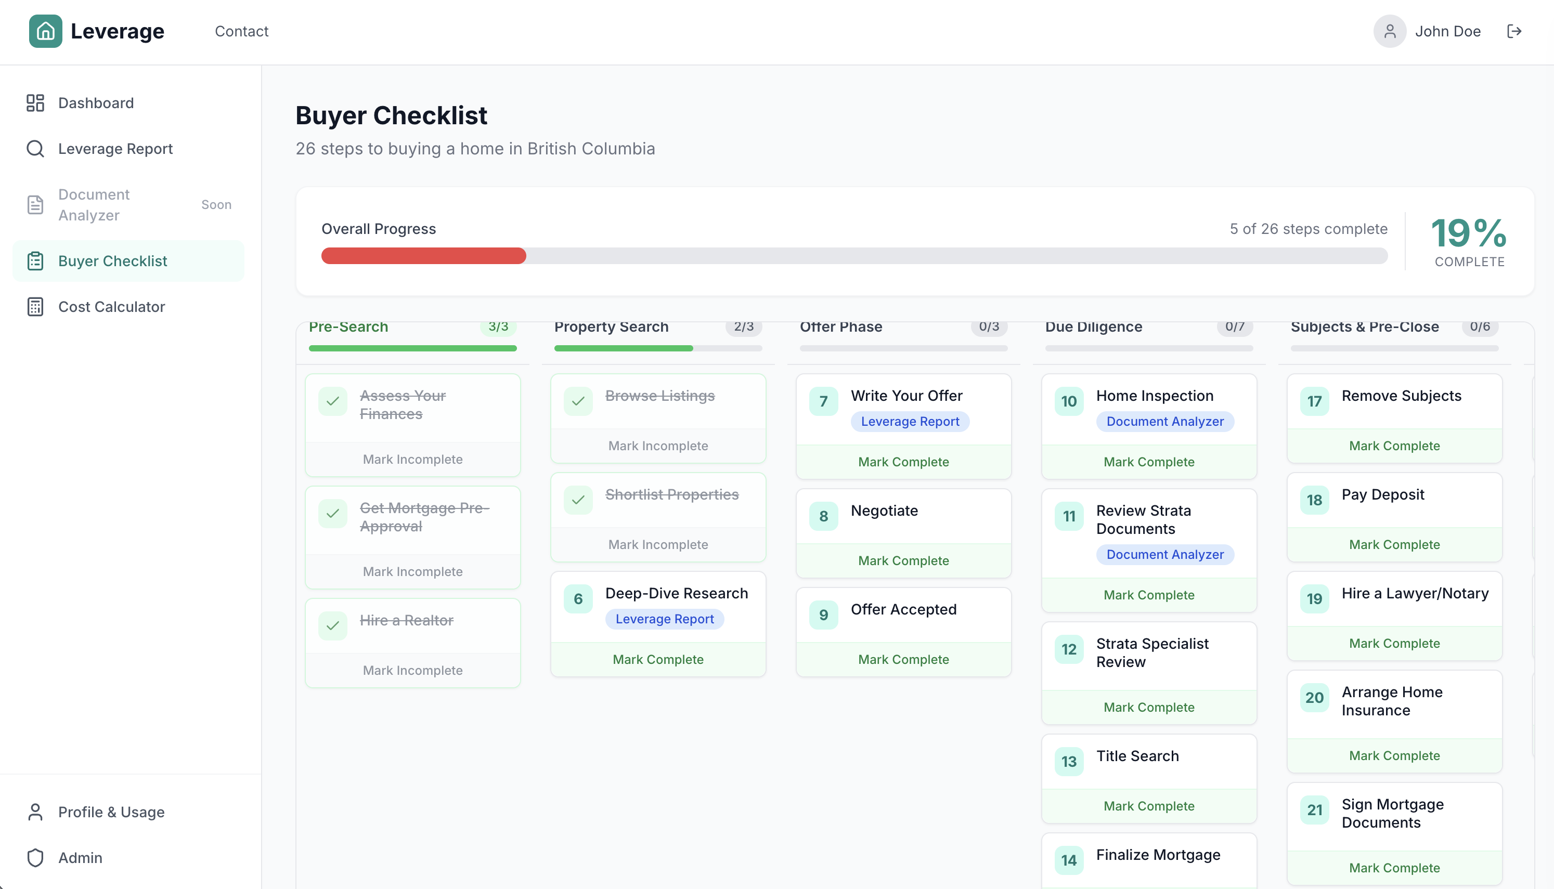Click step number 20 badge for Arrange Home Insurance
The height and width of the screenshot is (889, 1554).
1315,698
